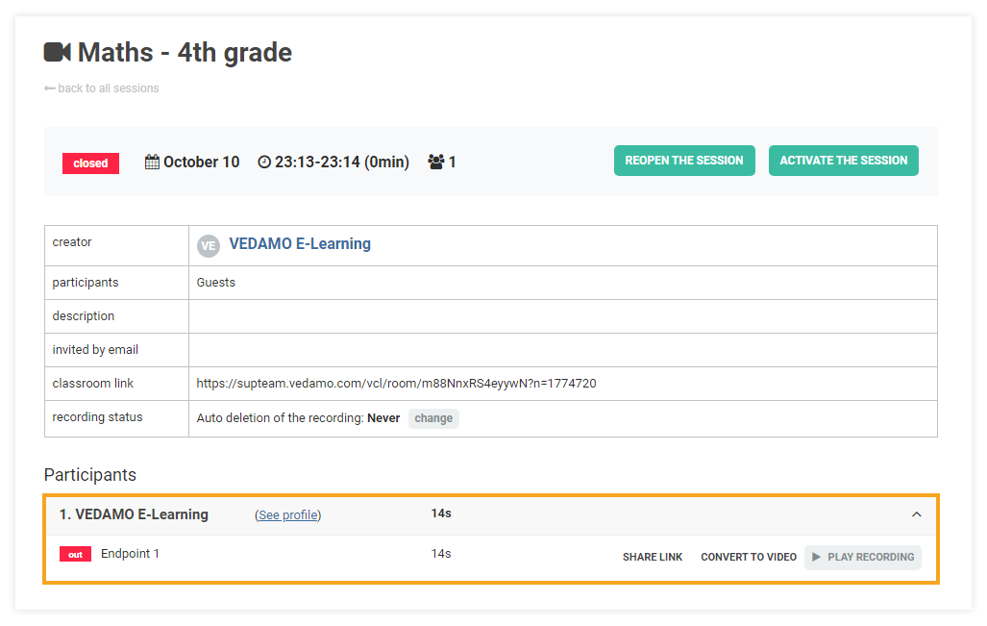Collapse the VEDAMO E-Learning participant row
The image size is (987, 626).
click(917, 514)
